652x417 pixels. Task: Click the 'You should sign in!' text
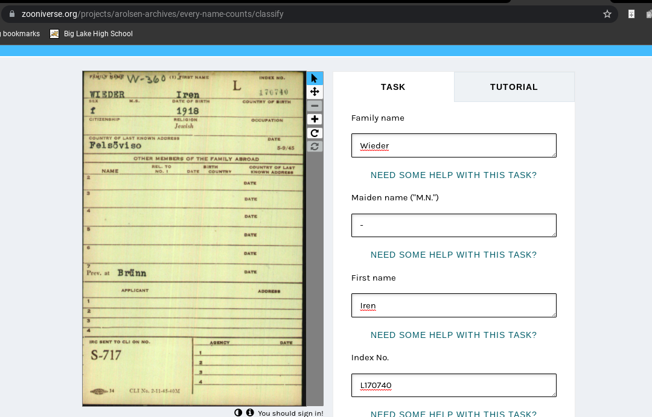point(290,413)
